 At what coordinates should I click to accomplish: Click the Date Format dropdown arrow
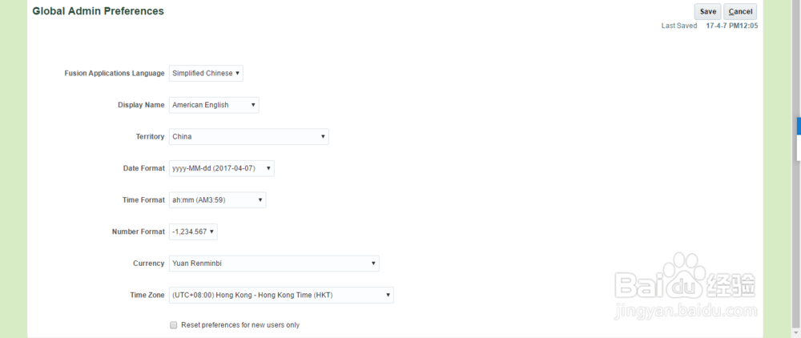pyautogui.click(x=268, y=168)
